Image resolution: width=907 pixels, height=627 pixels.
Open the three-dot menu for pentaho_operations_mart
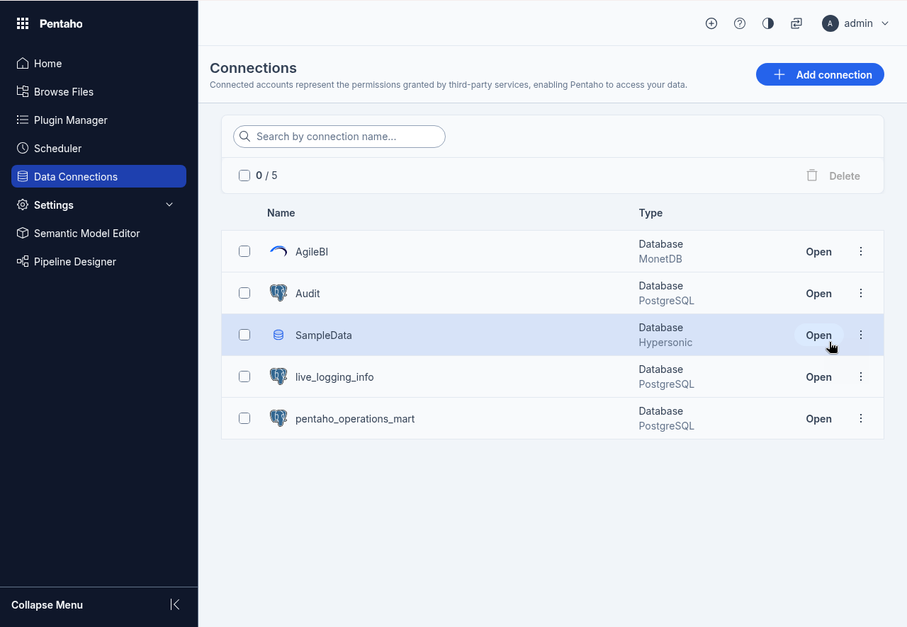point(861,418)
